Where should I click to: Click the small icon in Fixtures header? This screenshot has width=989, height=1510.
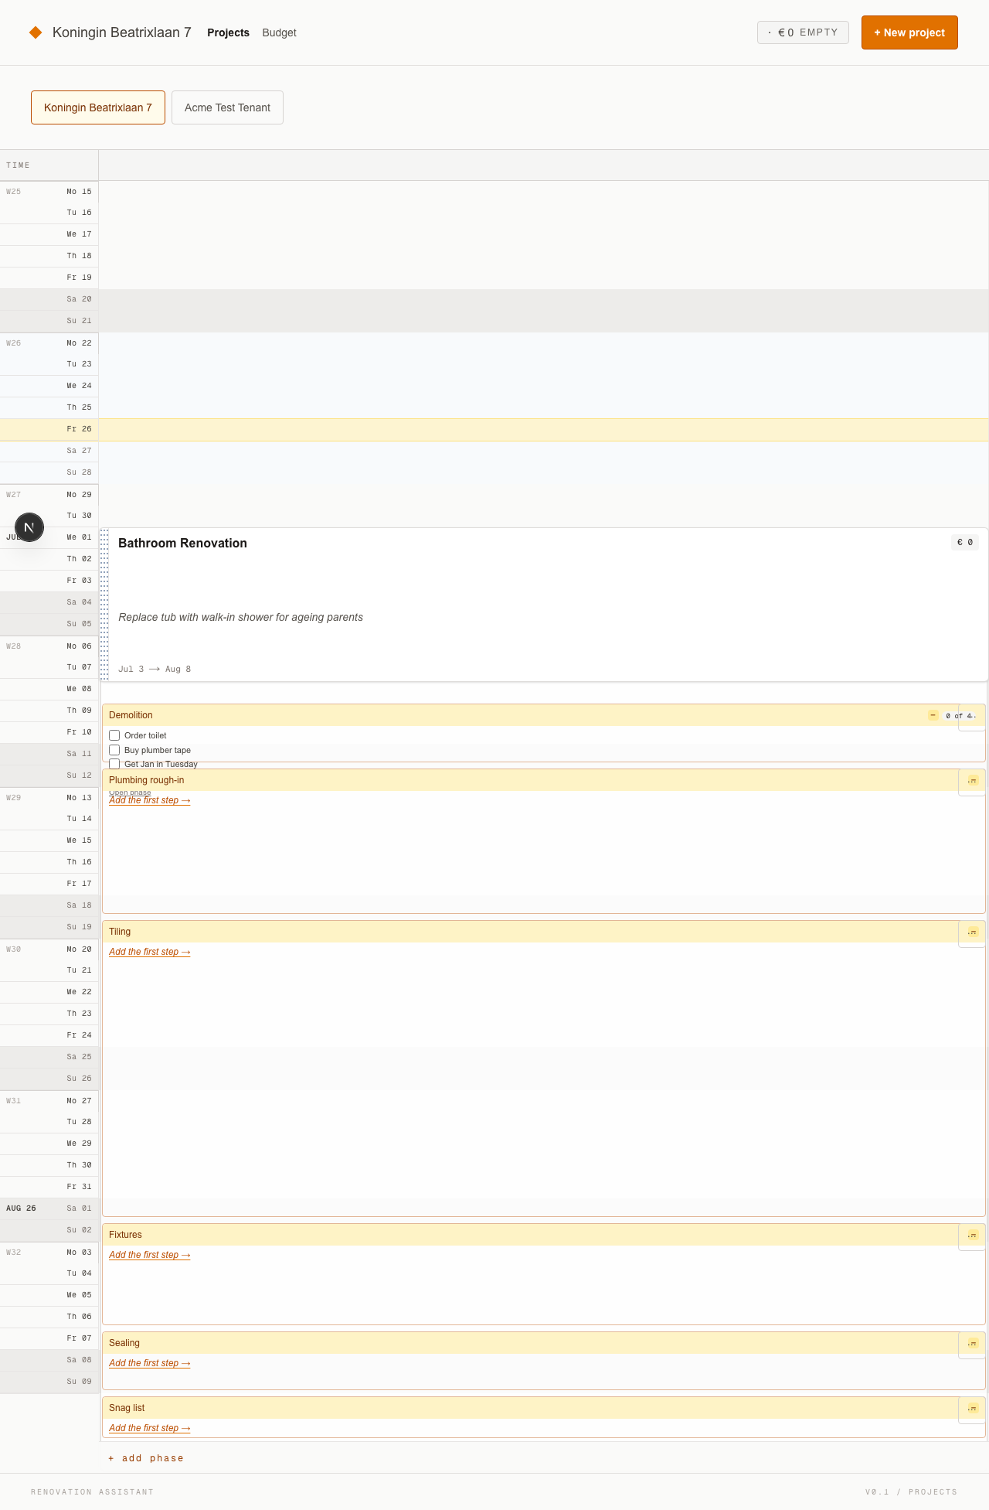pos(973,1235)
